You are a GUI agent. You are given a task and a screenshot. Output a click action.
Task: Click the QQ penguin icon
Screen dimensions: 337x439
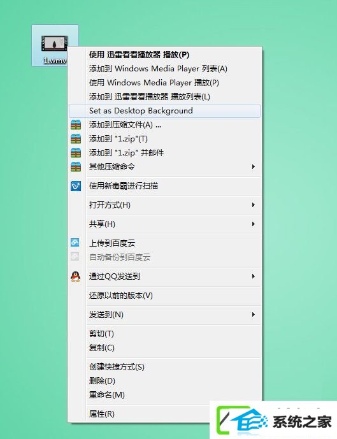tap(76, 277)
